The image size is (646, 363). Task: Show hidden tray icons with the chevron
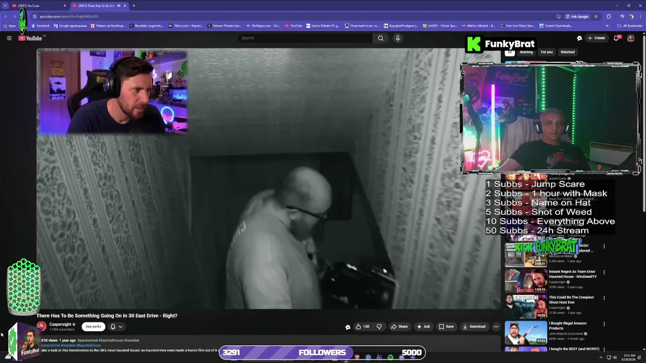click(601, 357)
